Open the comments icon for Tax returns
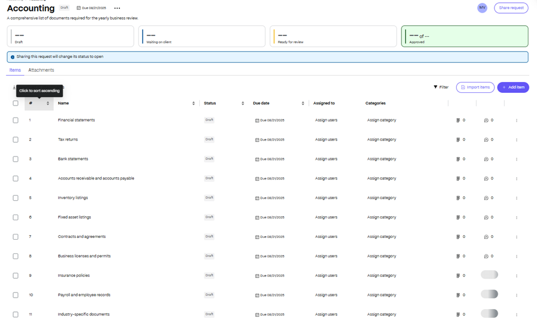This screenshot has width=537, height=332. (x=486, y=140)
